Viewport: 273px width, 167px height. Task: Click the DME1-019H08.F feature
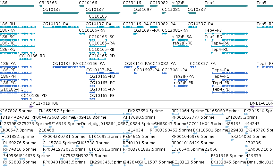coord(31,107)
